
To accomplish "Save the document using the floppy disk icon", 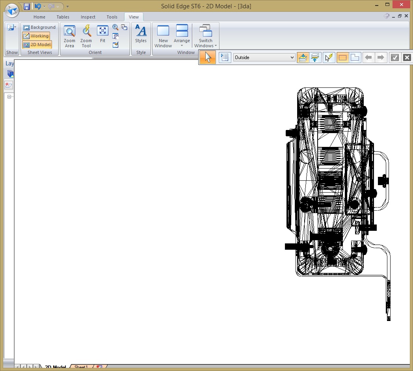I will (27, 6).
